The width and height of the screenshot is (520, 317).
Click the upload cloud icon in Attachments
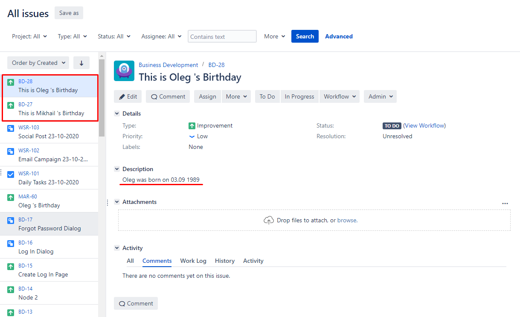(269, 220)
